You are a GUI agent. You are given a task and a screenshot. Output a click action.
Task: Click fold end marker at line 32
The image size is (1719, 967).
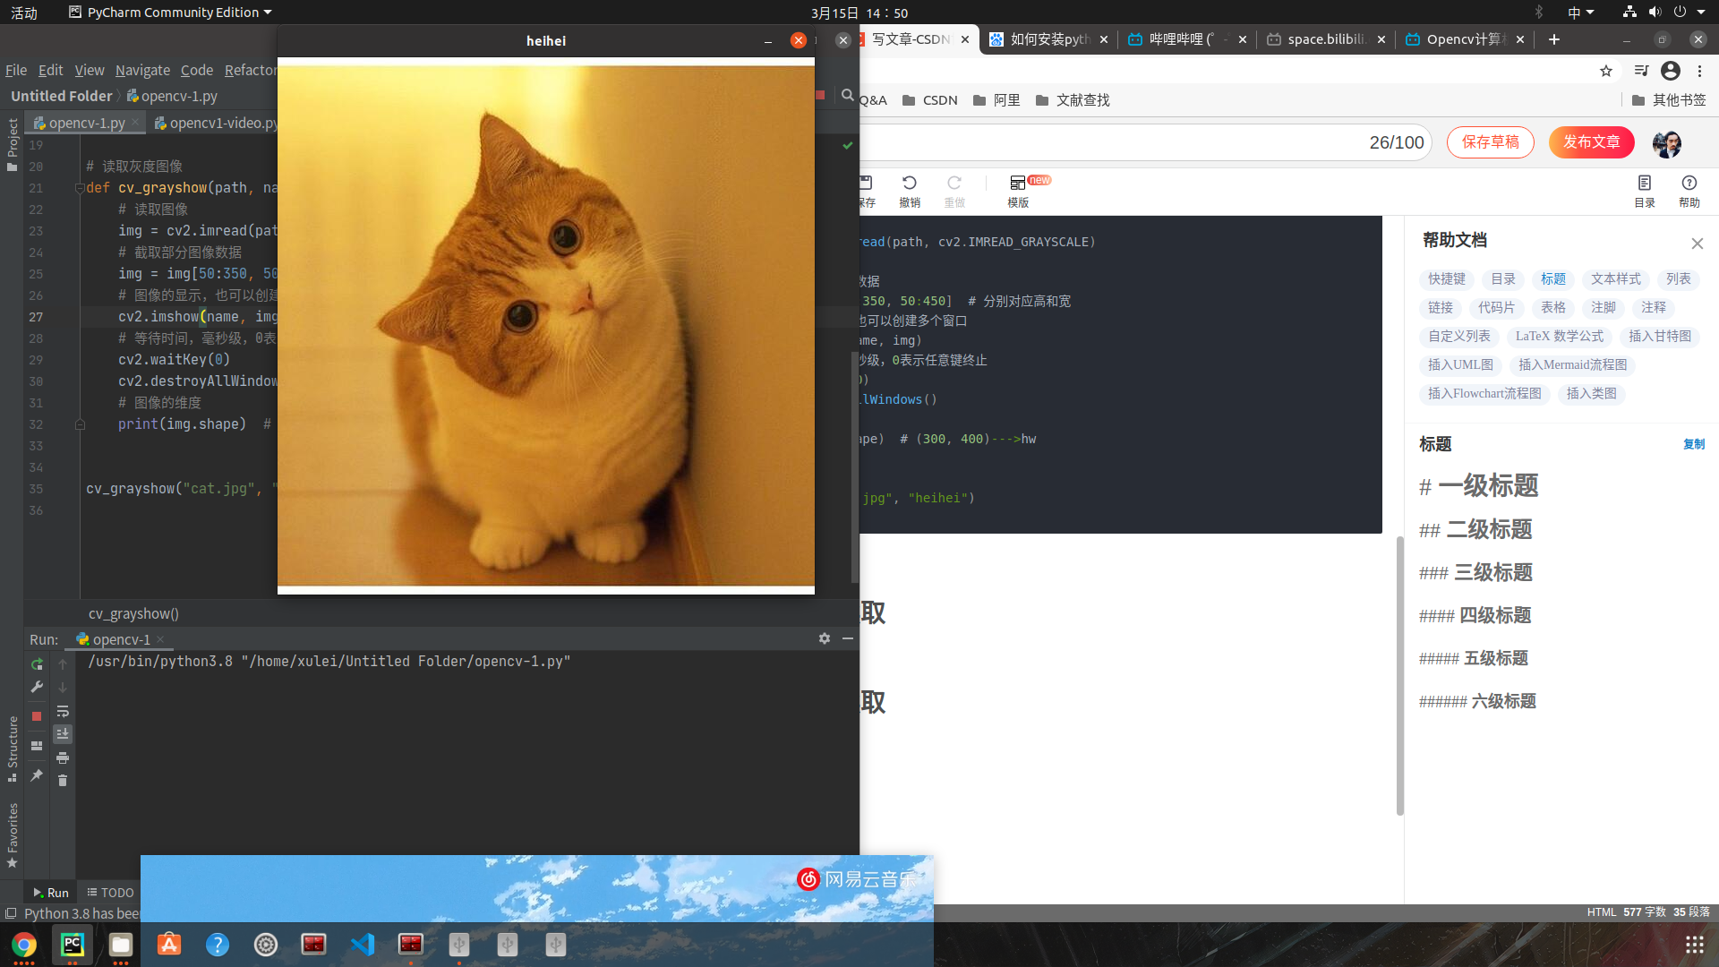(80, 424)
